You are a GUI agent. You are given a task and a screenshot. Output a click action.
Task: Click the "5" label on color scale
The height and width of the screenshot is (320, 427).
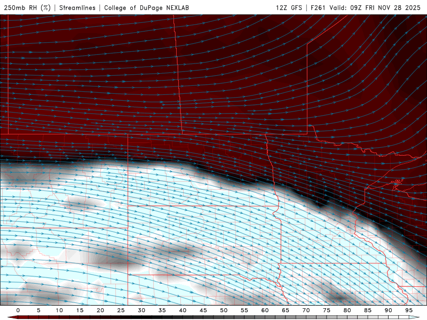38,310
